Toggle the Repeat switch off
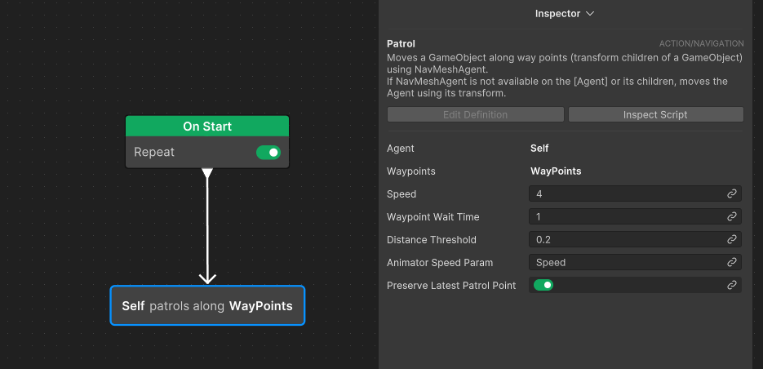The image size is (763, 369). (x=268, y=153)
